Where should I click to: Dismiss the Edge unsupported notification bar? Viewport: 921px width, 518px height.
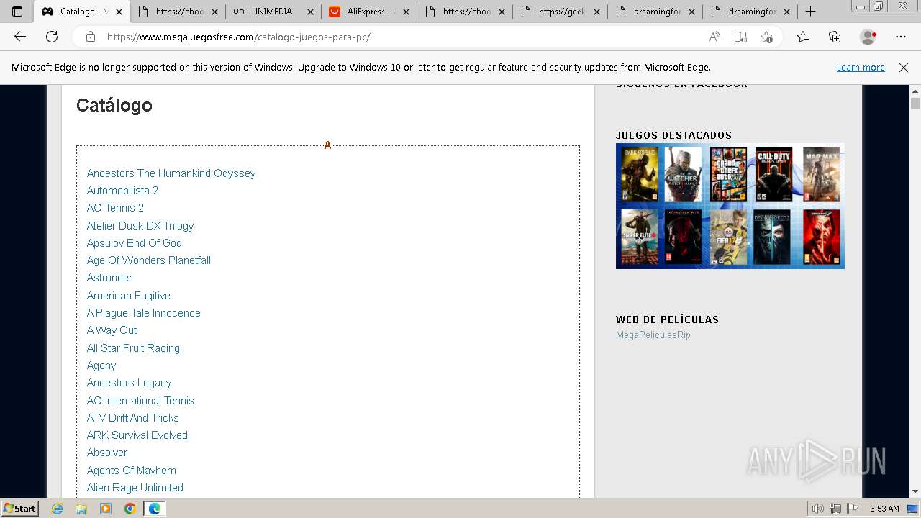(x=904, y=68)
